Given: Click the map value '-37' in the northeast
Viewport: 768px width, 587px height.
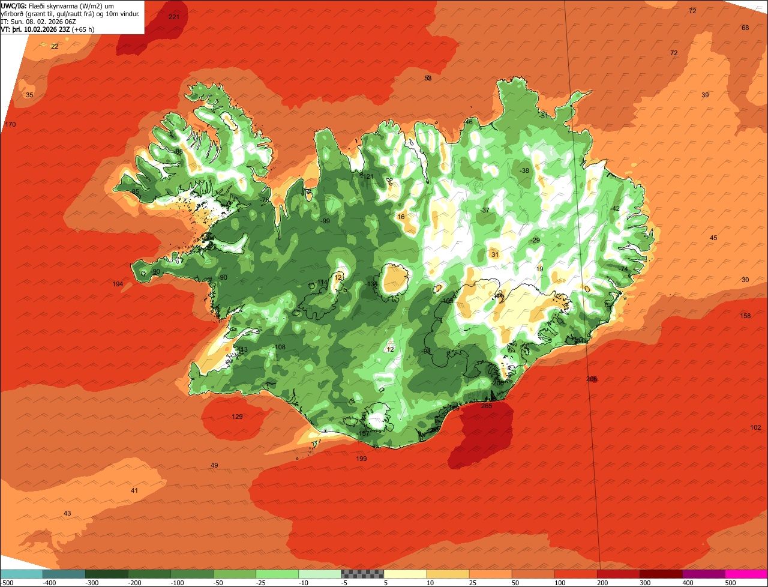Looking at the screenshot, I should tap(485, 210).
